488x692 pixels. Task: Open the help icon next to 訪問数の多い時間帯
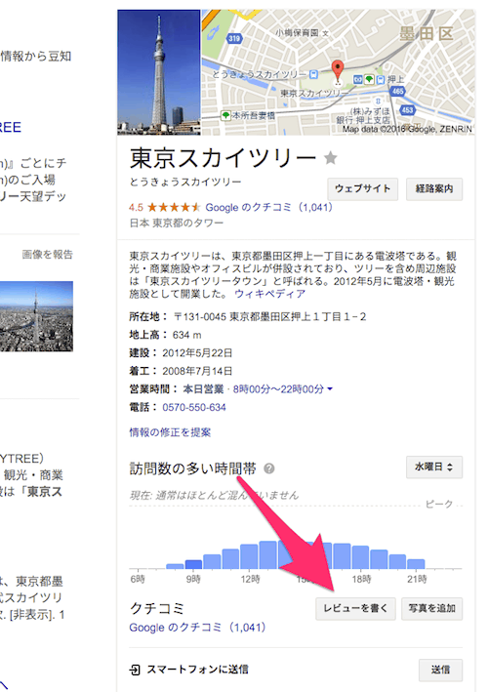268,468
